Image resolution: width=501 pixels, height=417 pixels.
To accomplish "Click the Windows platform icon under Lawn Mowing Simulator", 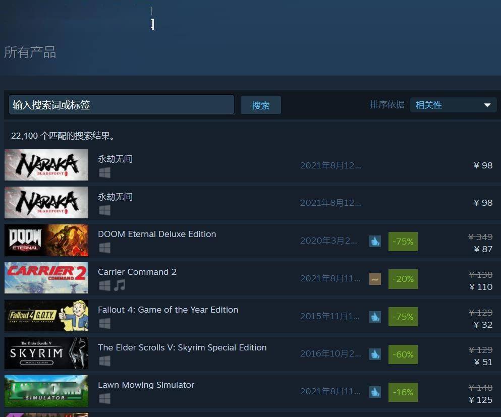I will pos(105,398).
